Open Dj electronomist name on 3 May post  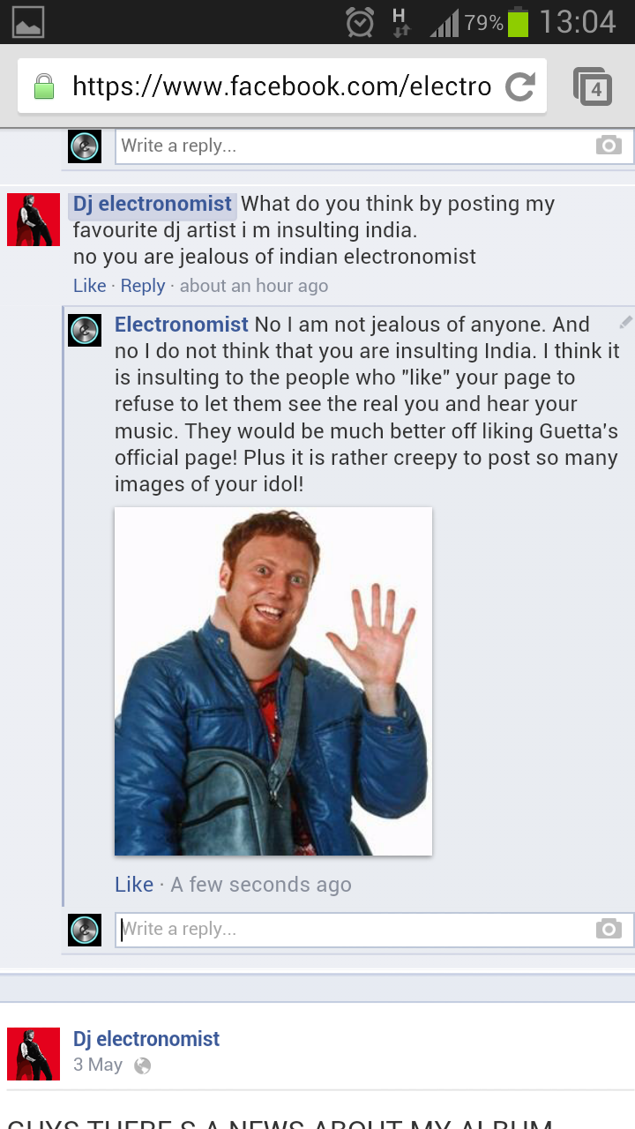pos(146,1039)
